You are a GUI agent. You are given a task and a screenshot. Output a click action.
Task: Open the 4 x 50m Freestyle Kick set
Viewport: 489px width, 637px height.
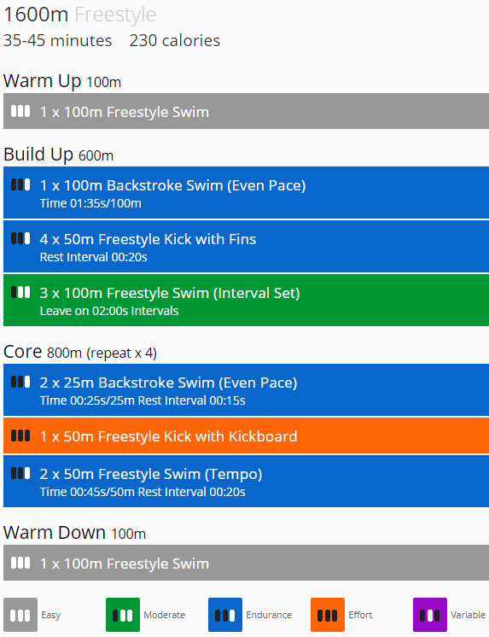point(246,246)
